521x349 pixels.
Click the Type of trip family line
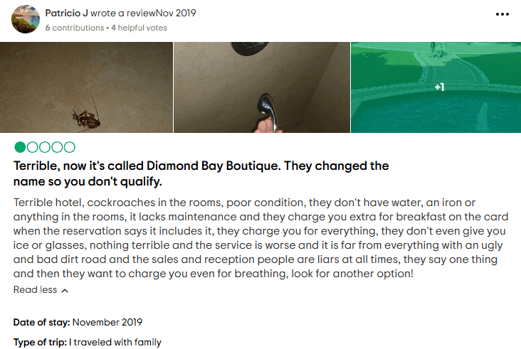(x=88, y=342)
